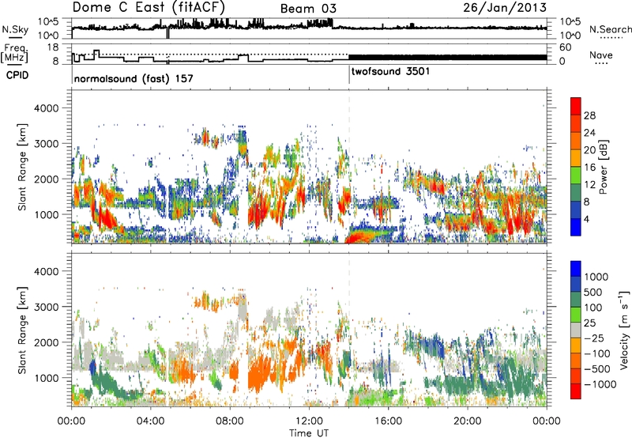Pick the gray Velocity colorbar segment between 25 and -25
Image resolution: width=632 pixels, height=438 pixels.
pyautogui.click(x=576, y=330)
